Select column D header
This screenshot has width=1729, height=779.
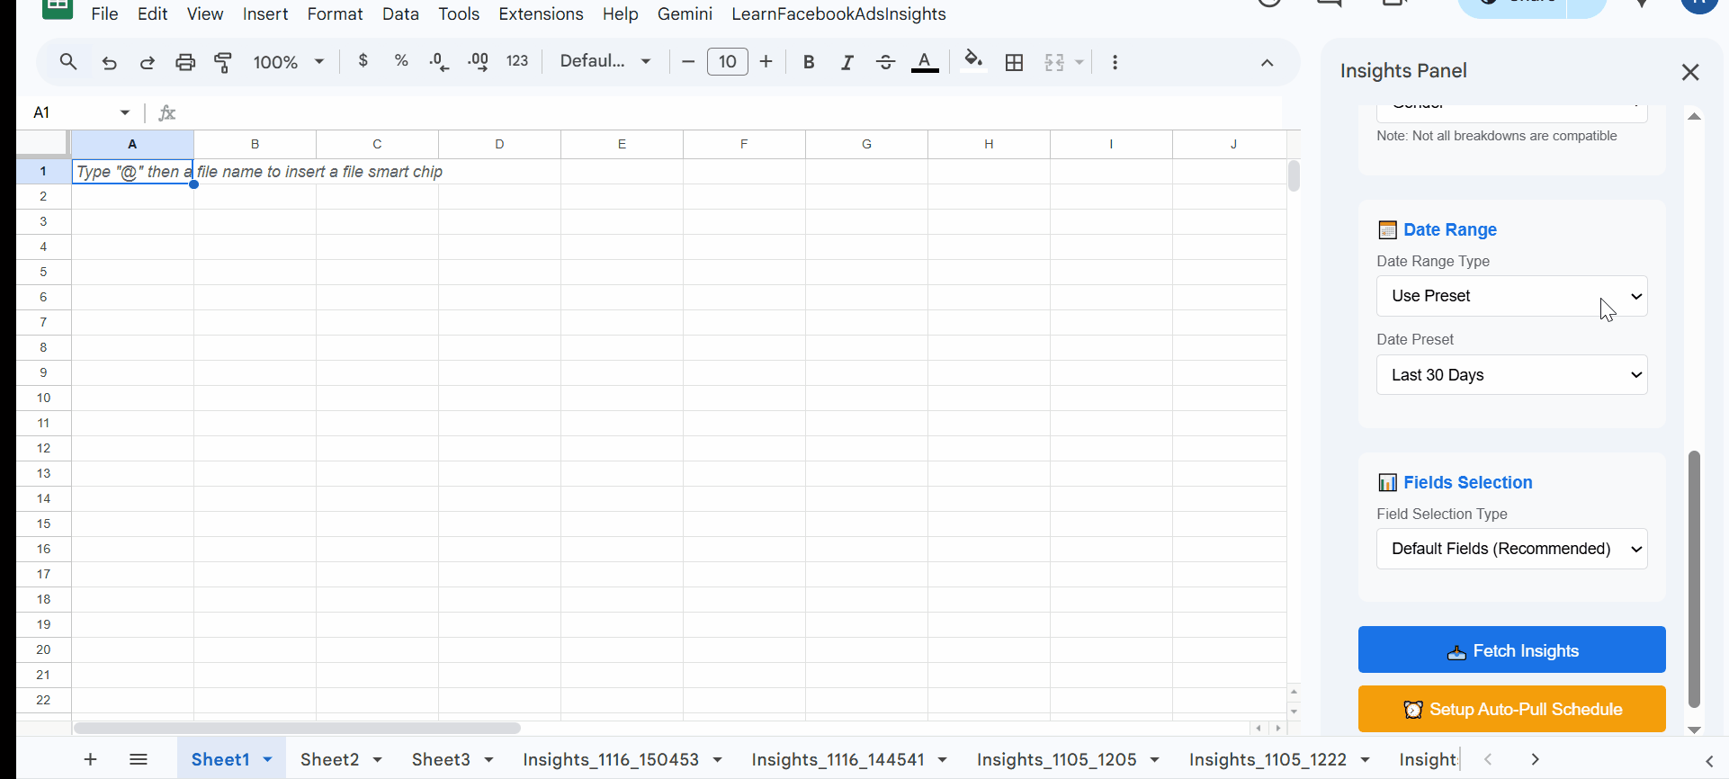[x=499, y=144]
